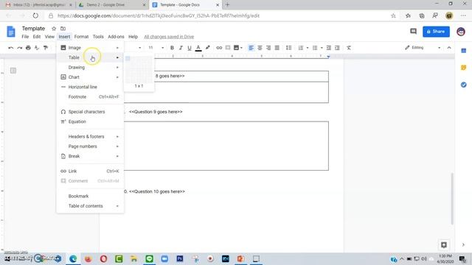472x265 pixels.
Task: Click the numbered list icon
Action: (301, 48)
